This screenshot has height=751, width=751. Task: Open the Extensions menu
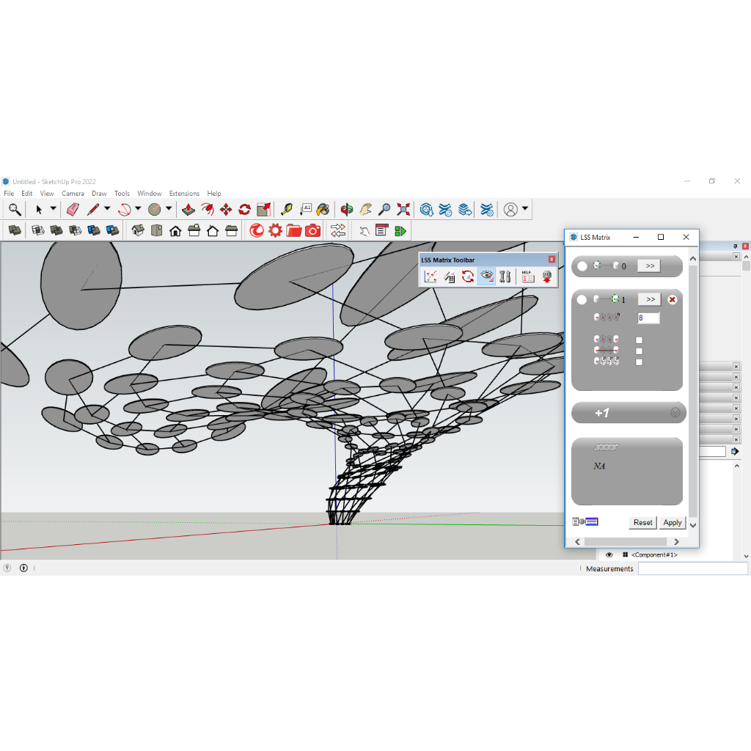pyautogui.click(x=184, y=194)
